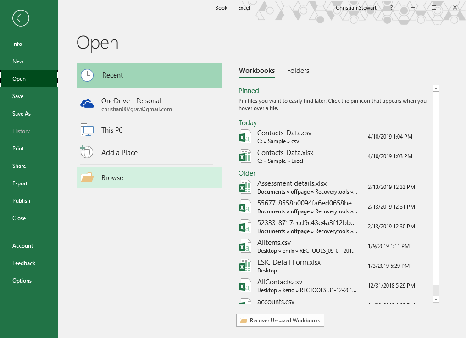Click the 1/3/2019 5:29 PM date

point(388,266)
